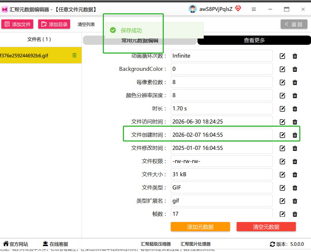The height and width of the screenshot is (252, 311).
Task: Click the red 清空元数据 button
Action: click(x=266, y=227)
